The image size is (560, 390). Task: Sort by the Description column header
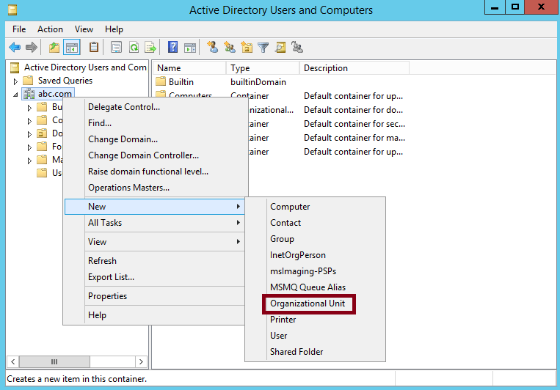coord(354,67)
